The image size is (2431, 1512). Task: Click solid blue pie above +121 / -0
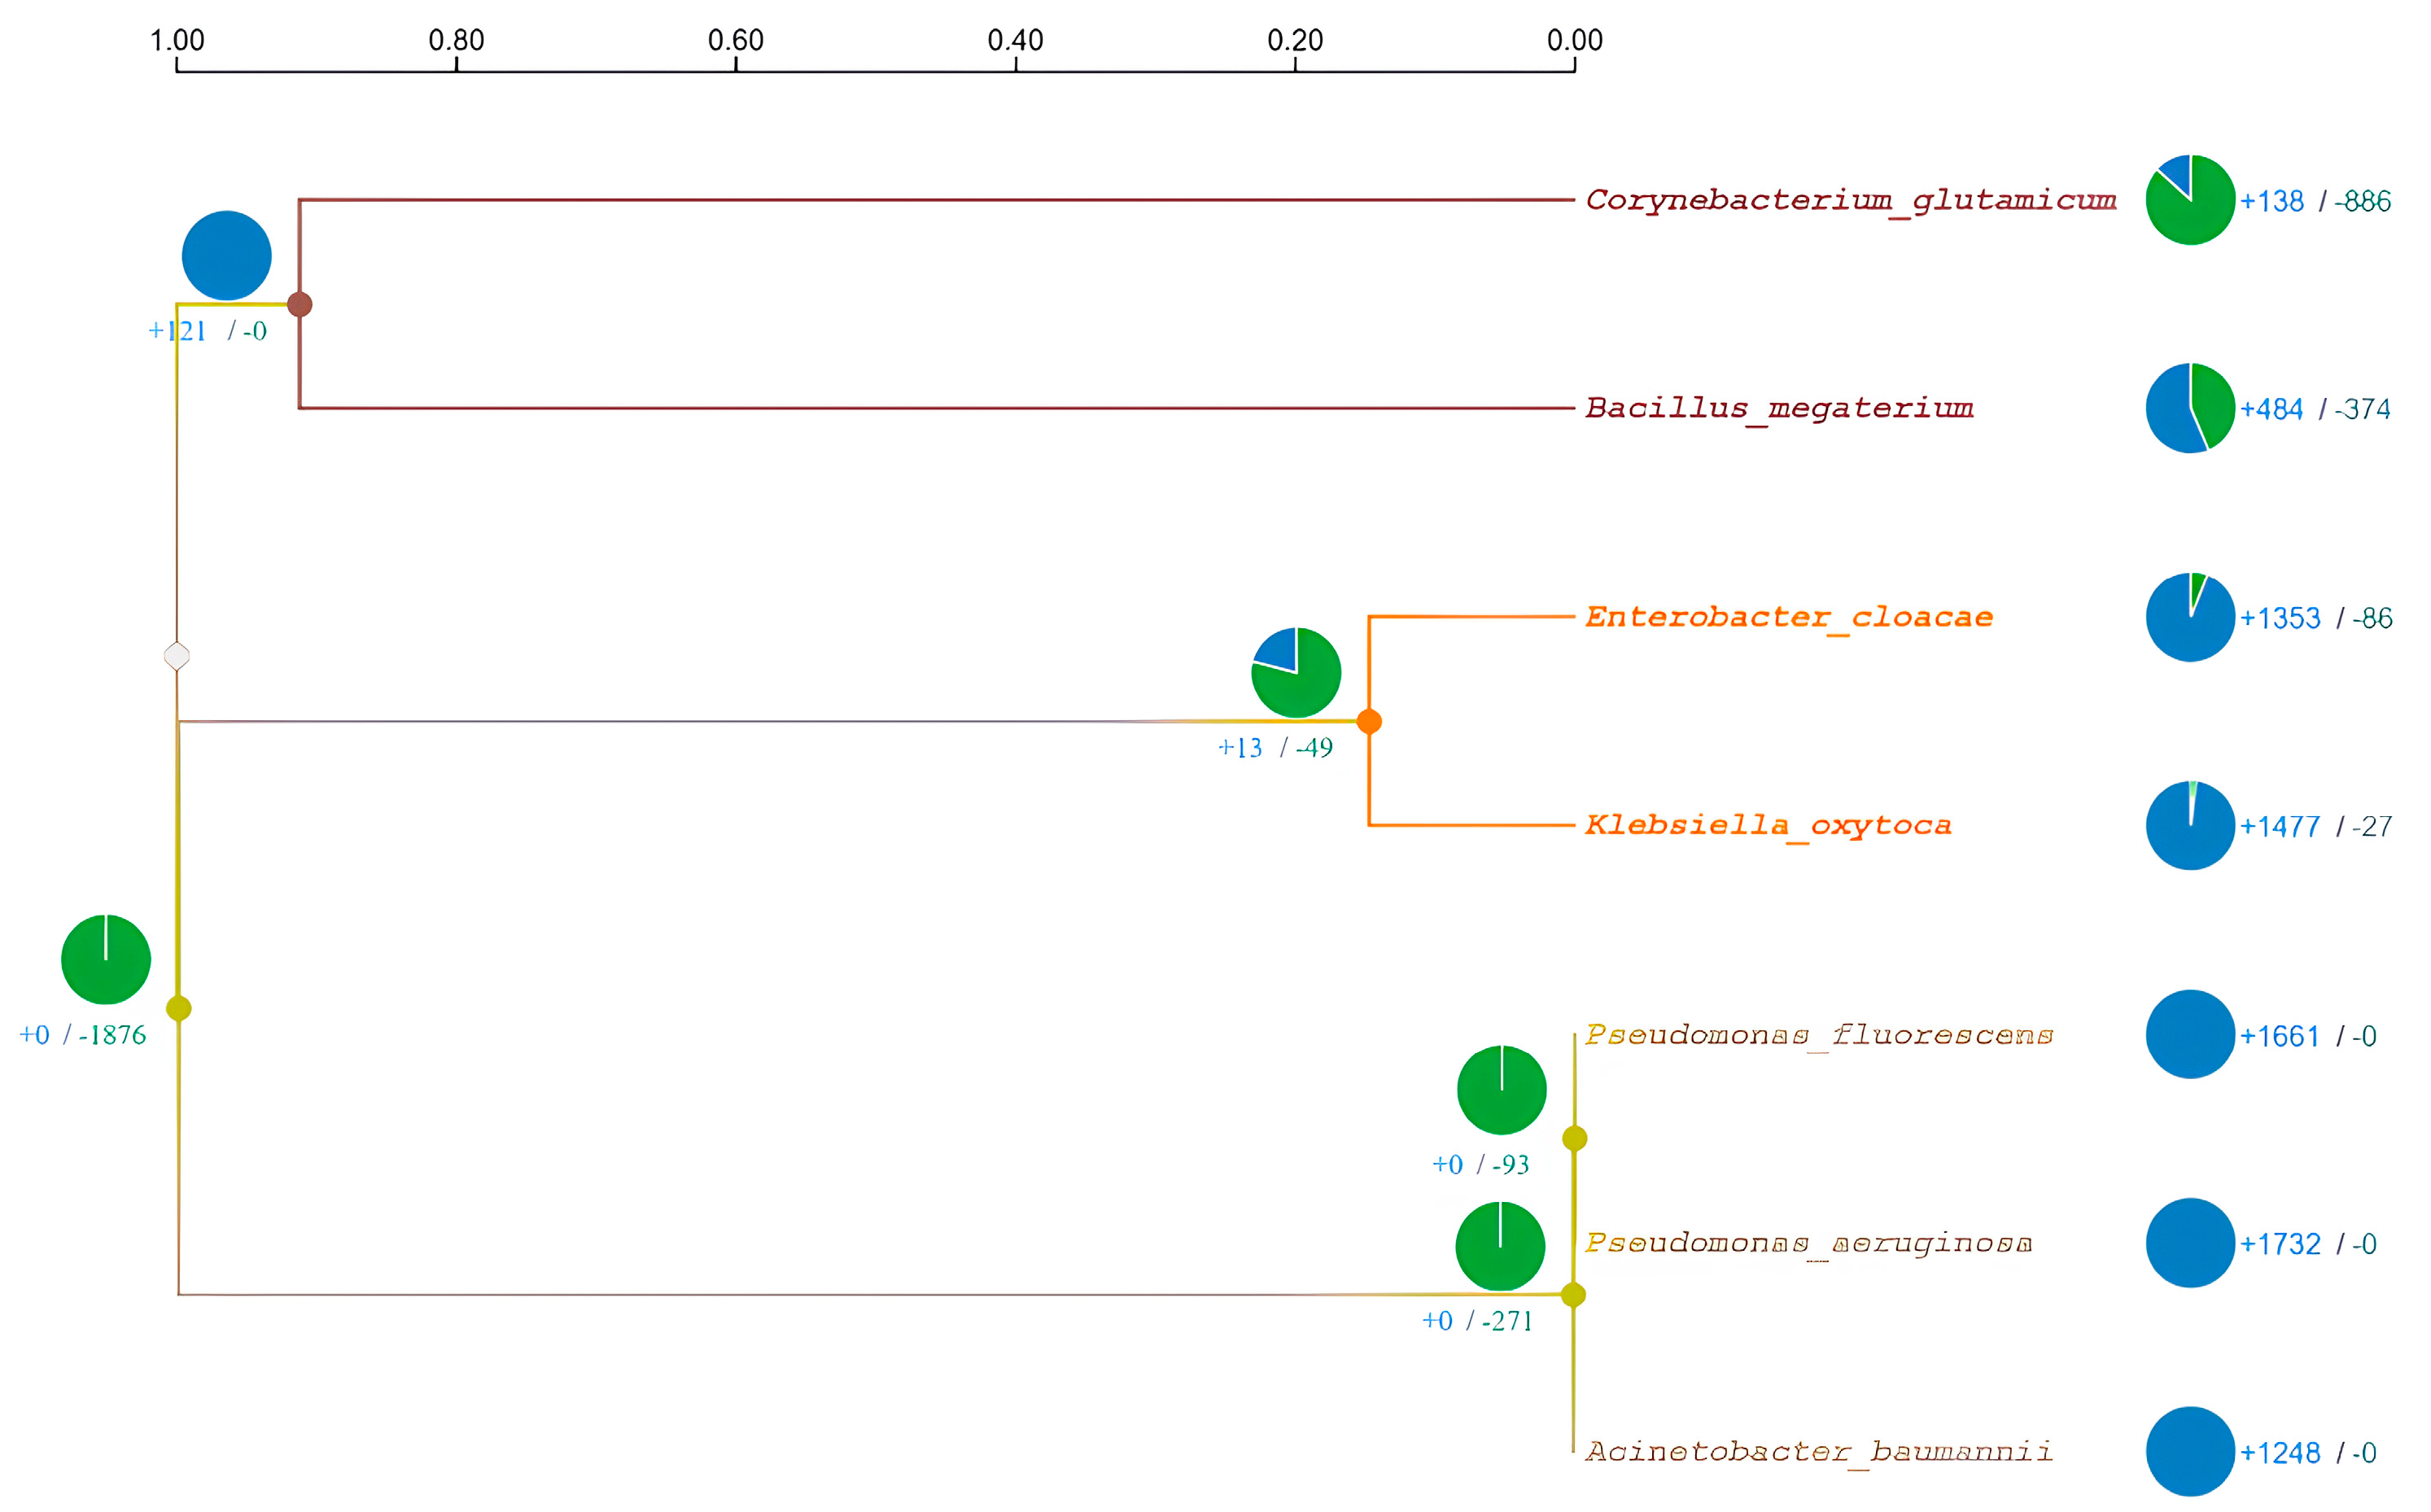pos(226,255)
